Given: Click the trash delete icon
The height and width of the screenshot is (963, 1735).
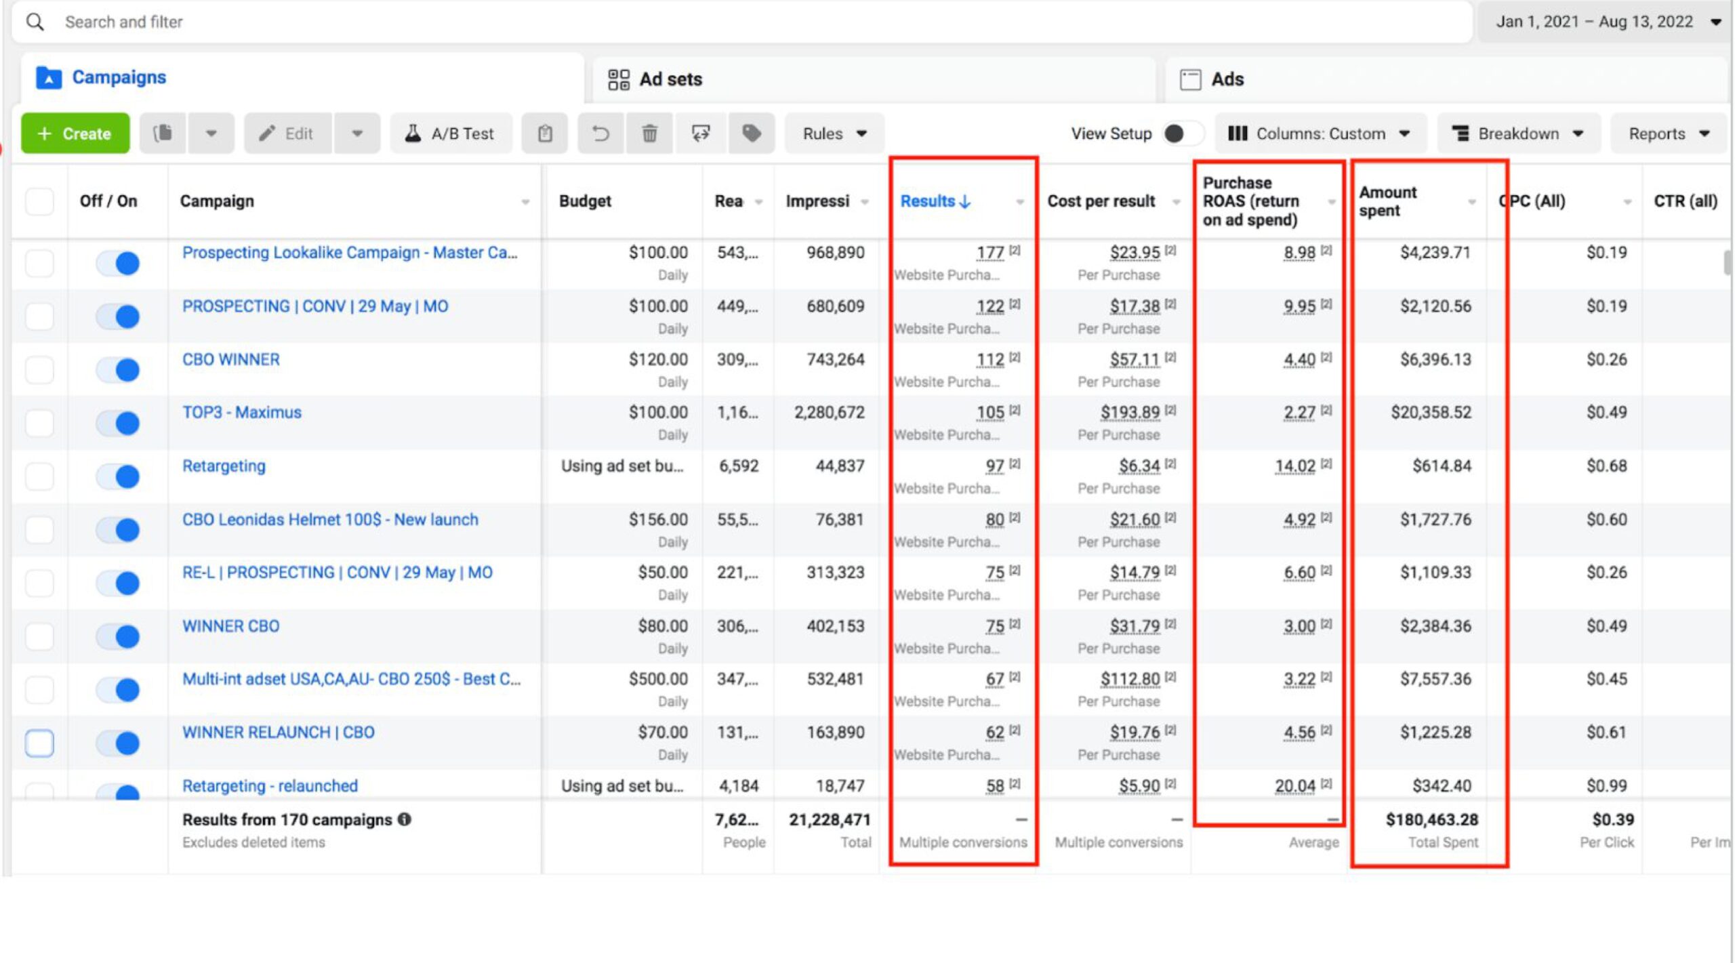Looking at the screenshot, I should click(x=649, y=134).
